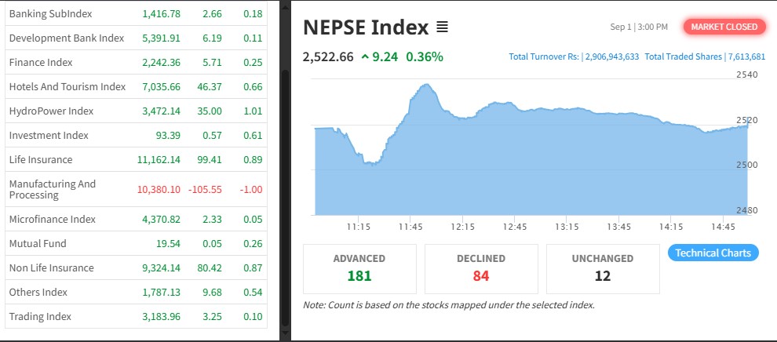777x342 pixels.
Task: Click the ADVANCED 181 box
Action: [359, 269]
